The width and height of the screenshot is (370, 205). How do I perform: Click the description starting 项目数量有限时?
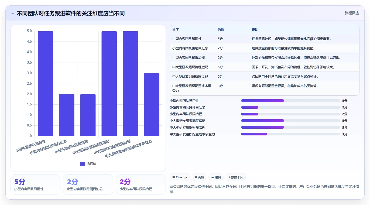[283, 48]
